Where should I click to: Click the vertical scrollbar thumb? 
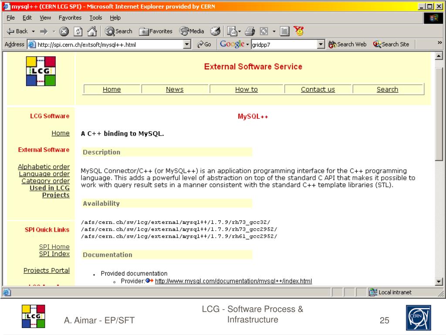coord(439,114)
